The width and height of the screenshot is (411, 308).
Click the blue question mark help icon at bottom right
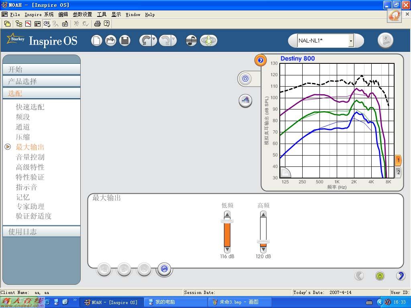pos(400,276)
